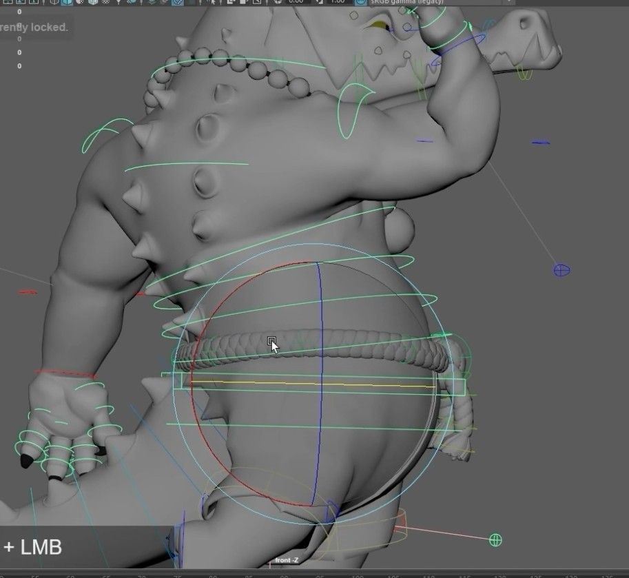The width and height of the screenshot is (629, 578).
Task: Grab the red rotation ring of the manipulator
Action: click(x=194, y=385)
